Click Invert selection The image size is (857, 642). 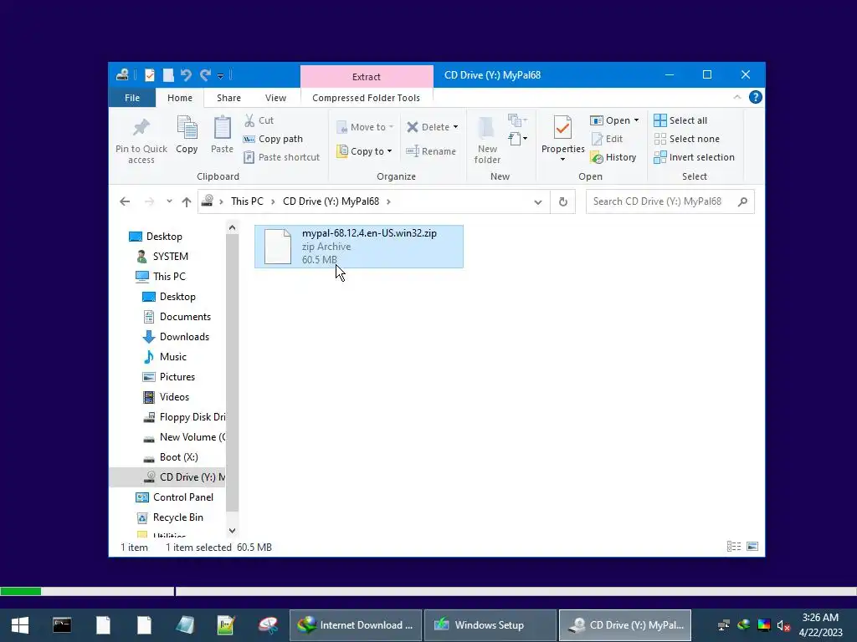point(694,157)
